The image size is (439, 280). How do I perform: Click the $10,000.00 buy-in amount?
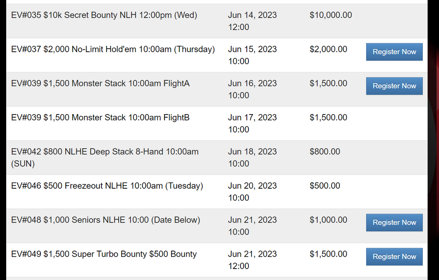[331, 15]
